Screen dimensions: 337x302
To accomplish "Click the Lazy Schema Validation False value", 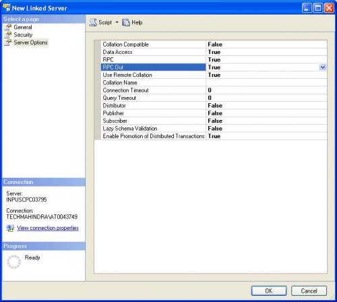I will 215,129.
